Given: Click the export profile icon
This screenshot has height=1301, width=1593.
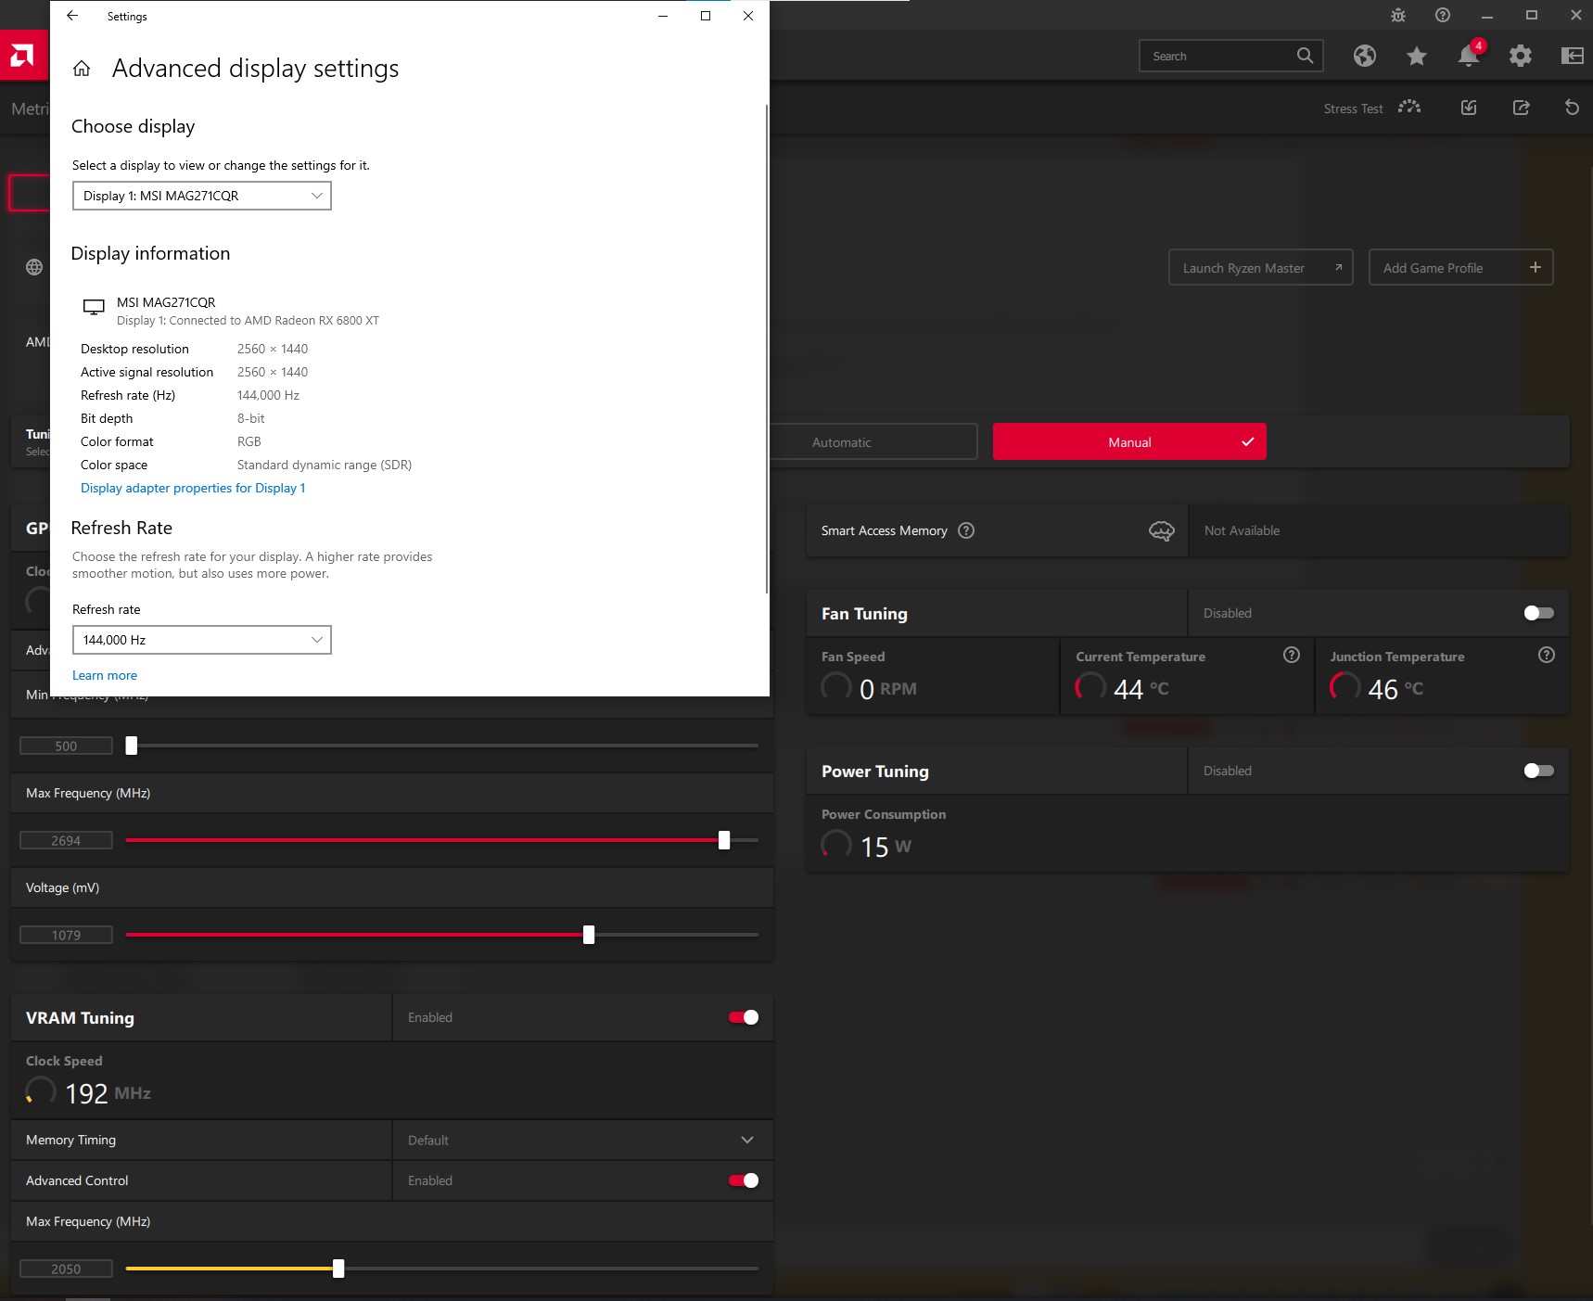Looking at the screenshot, I should [x=1521, y=108].
